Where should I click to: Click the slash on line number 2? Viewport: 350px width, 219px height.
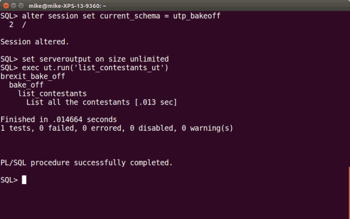[x=24, y=25]
